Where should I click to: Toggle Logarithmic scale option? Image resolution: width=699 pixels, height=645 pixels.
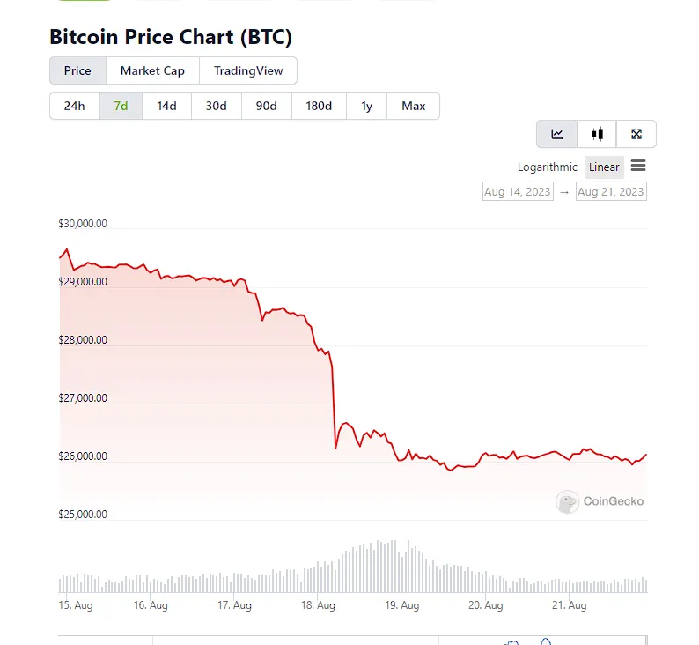click(x=548, y=167)
